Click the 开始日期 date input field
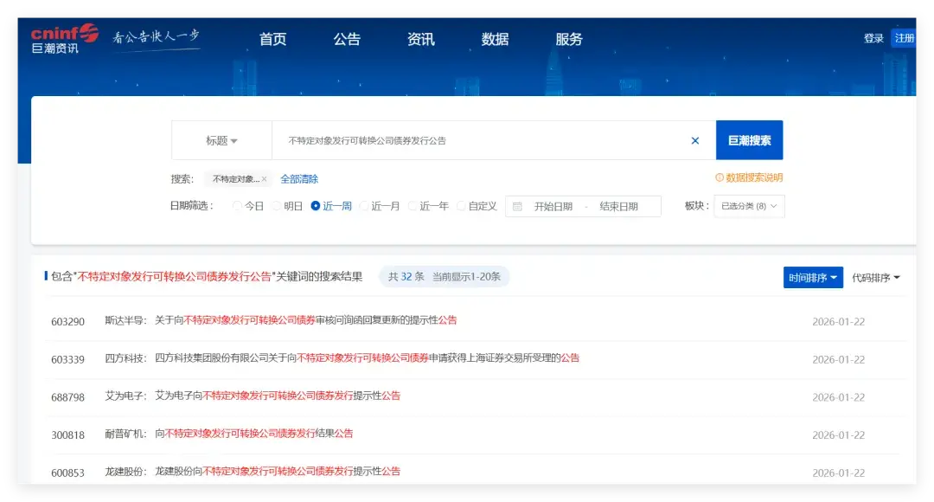The height and width of the screenshot is (502, 934). point(553,206)
